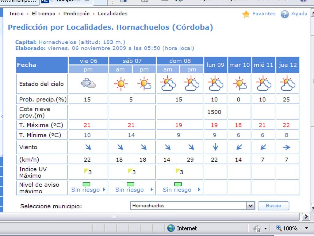The width and height of the screenshot is (314, 236).
Task: Click Thursday 12 wind direction arrow
Action: [x=286, y=147]
